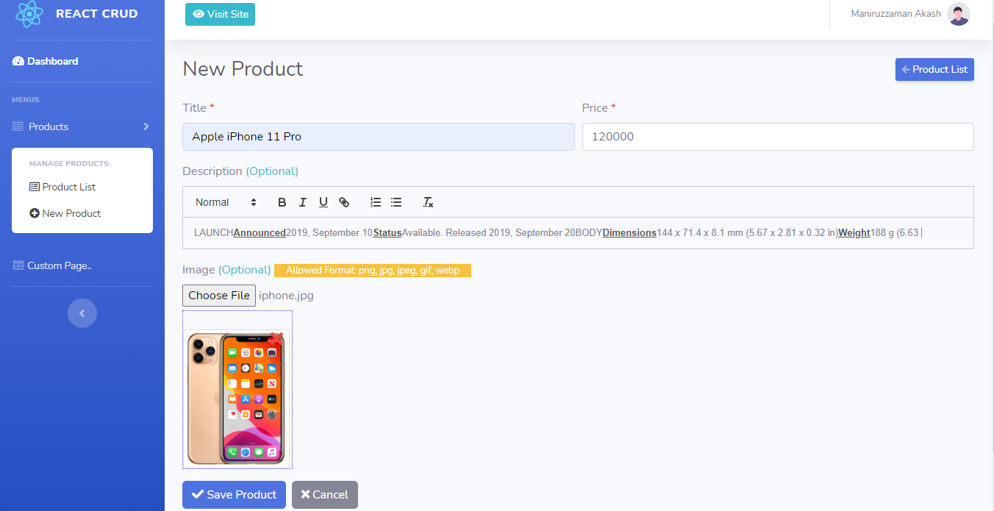Screen dimensions: 994x511
Task: Collapse the sidebar using the arrow circle
Action: coord(82,313)
